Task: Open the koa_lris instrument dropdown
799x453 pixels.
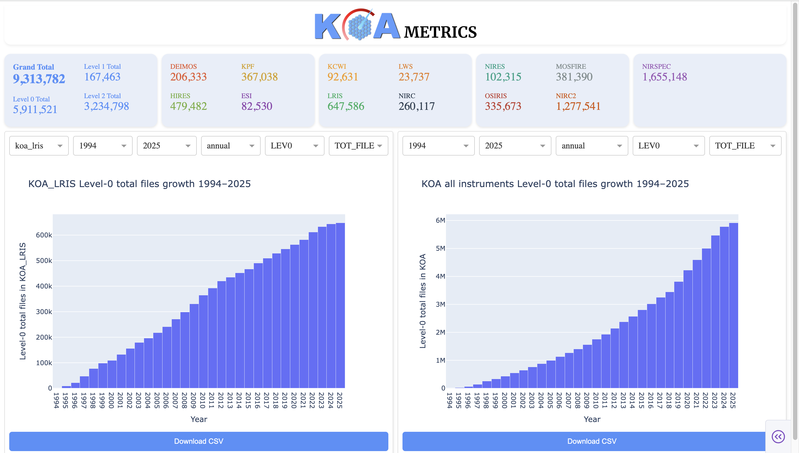Action: pyautogui.click(x=39, y=146)
